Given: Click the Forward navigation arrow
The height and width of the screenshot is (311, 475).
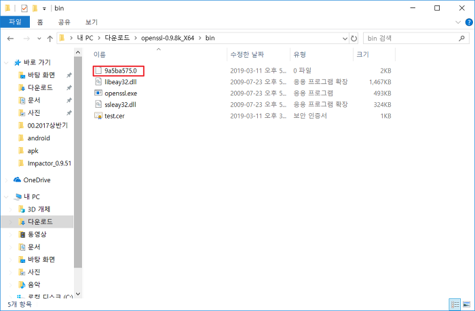Looking at the screenshot, I should (x=26, y=39).
